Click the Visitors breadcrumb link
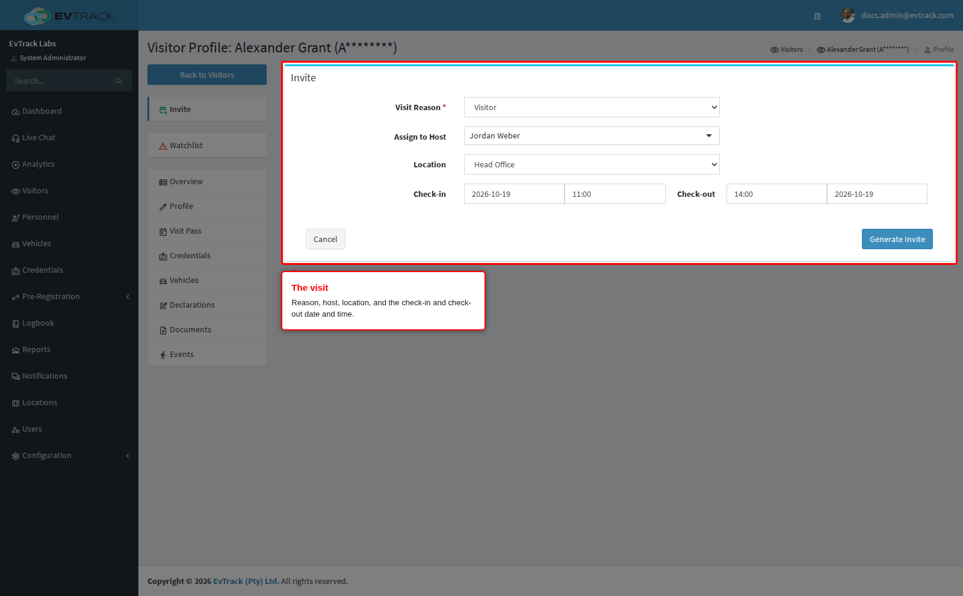Image resolution: width=963 pixels, height=596 pixels. pyautogui.click(x=787, y=49)
